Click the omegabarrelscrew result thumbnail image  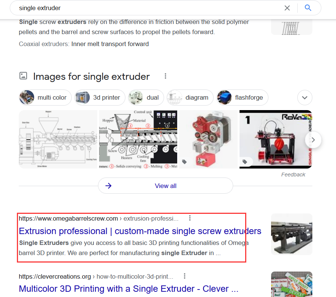tap(291, 234)
